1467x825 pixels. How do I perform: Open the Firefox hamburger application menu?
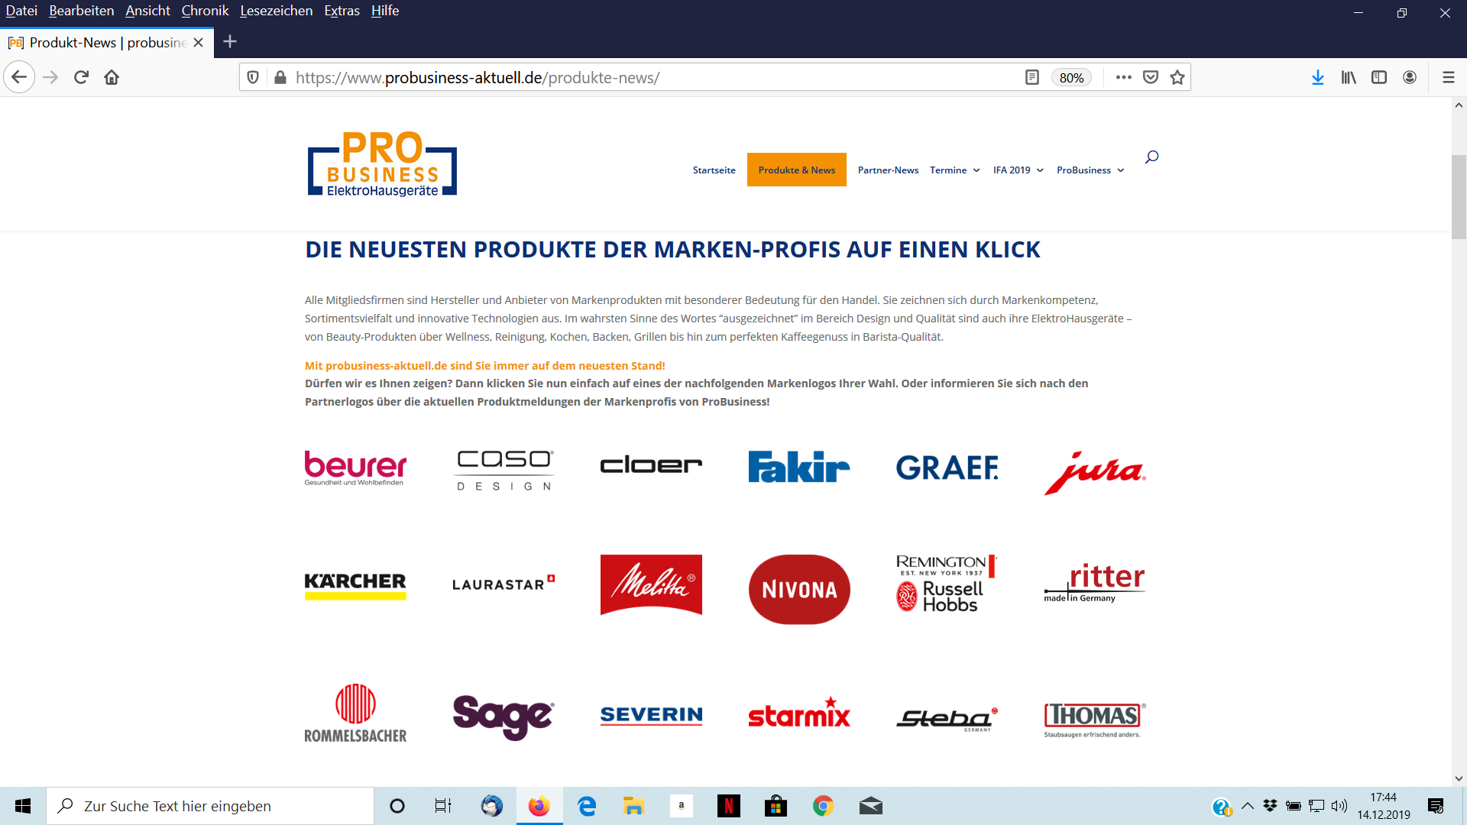click(x=1448, y=77)
